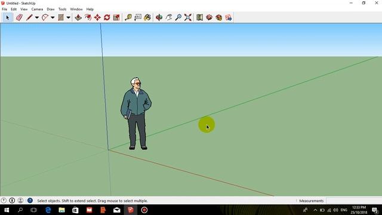This screenshot has width=382, height=215.
Task: Choose the Text label tool
Action: click(138, 17)
